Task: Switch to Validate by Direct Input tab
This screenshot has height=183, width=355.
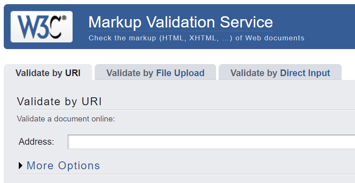Action: (x=280, y=73)
